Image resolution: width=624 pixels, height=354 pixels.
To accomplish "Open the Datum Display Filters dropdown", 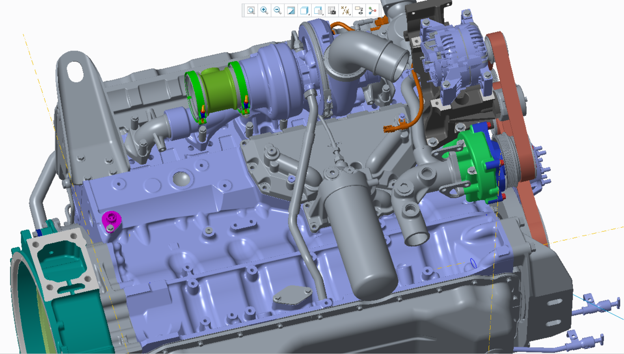I will [x=345, y=11].
